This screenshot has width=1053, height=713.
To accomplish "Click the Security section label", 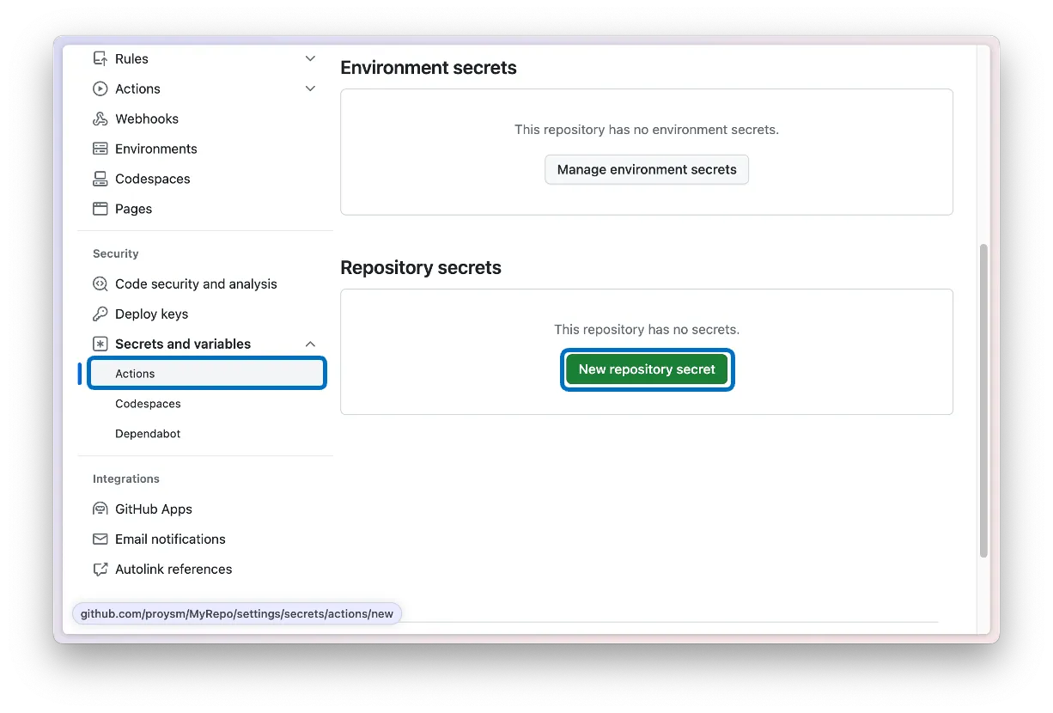I will [x=116, y=254].
